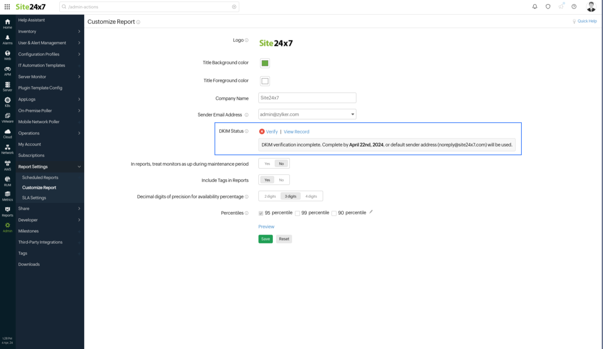Image resolution: width=603 pixels, height=349 pixels.
Task: Open the user profile avatar
Action: pos(591,7)
